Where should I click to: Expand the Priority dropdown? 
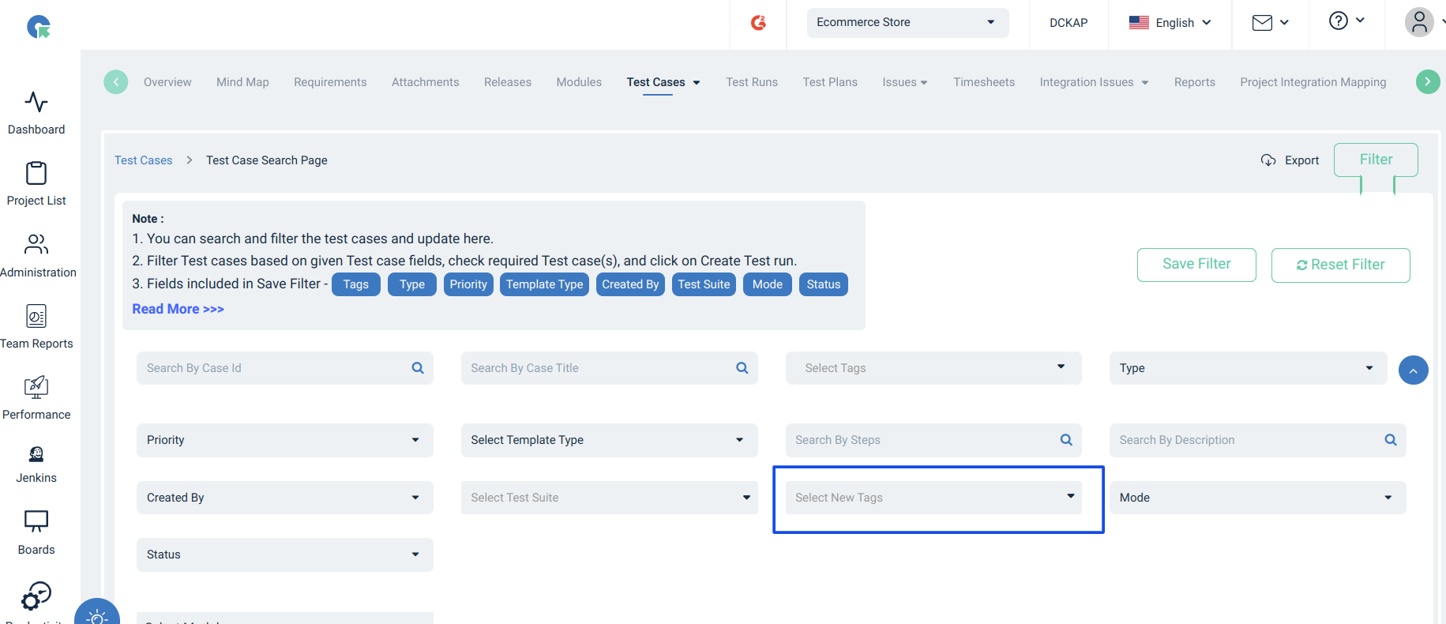[x=284, y=440]
